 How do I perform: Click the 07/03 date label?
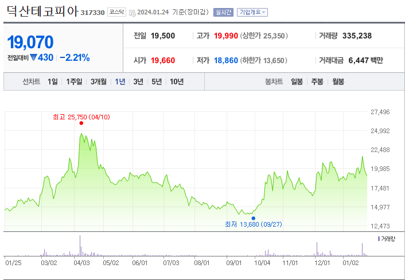171,263
